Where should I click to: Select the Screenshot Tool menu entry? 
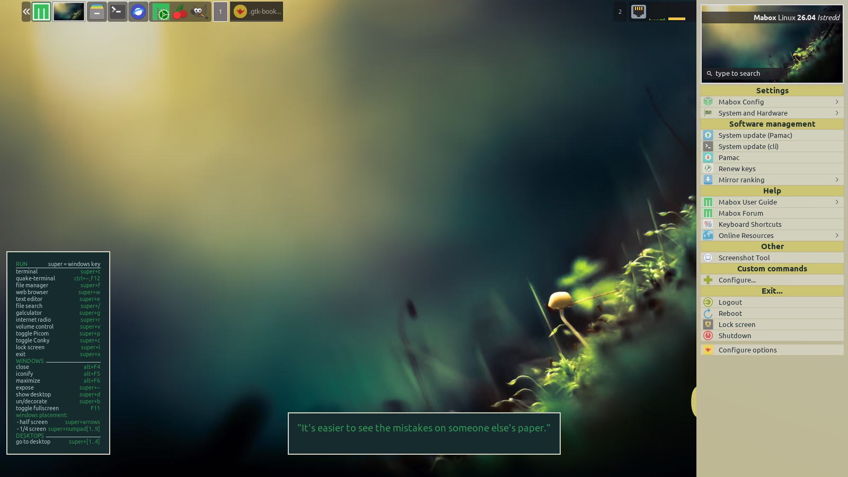click(744, 258)
